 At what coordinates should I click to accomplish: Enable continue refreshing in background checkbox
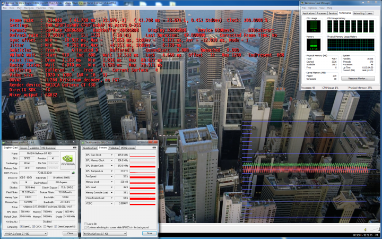tap(85, 227)
